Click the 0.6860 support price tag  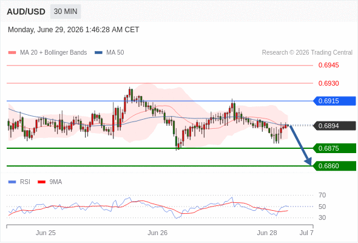334,166
